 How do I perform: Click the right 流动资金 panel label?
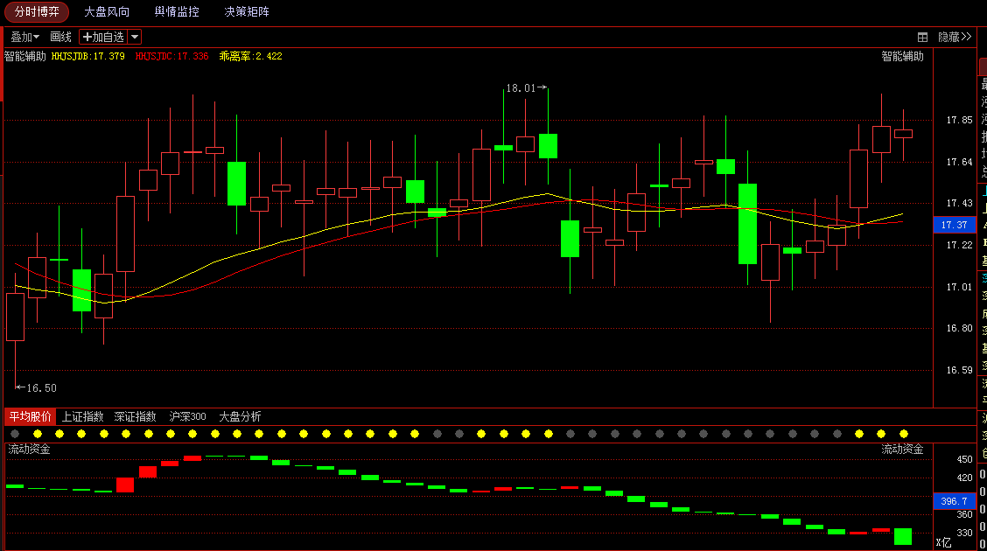(902, 449)
